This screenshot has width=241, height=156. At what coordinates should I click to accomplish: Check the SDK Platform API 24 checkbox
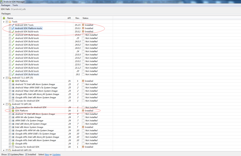coord(10,111)
